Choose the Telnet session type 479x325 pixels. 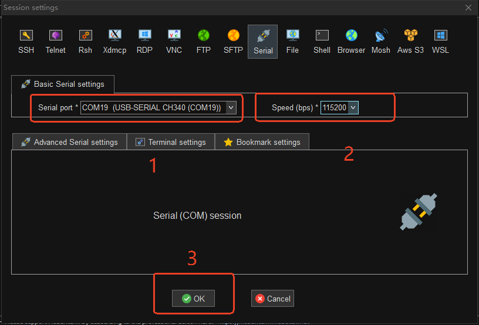tap(55, 42)
